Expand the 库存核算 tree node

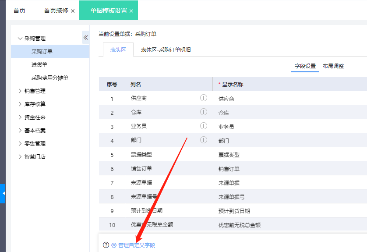point(20,104)
